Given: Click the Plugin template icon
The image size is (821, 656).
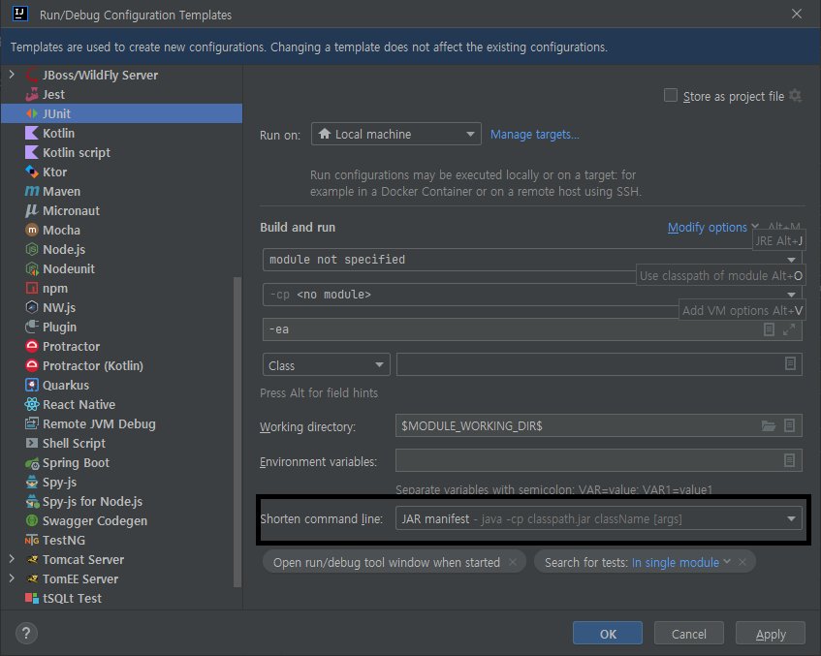Looking at the screenshot, I should point(32,327).
